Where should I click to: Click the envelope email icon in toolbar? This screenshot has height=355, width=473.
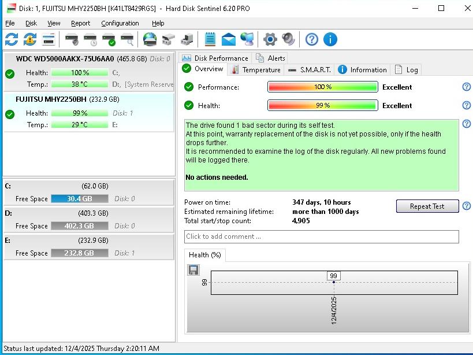tap(229, 39)
